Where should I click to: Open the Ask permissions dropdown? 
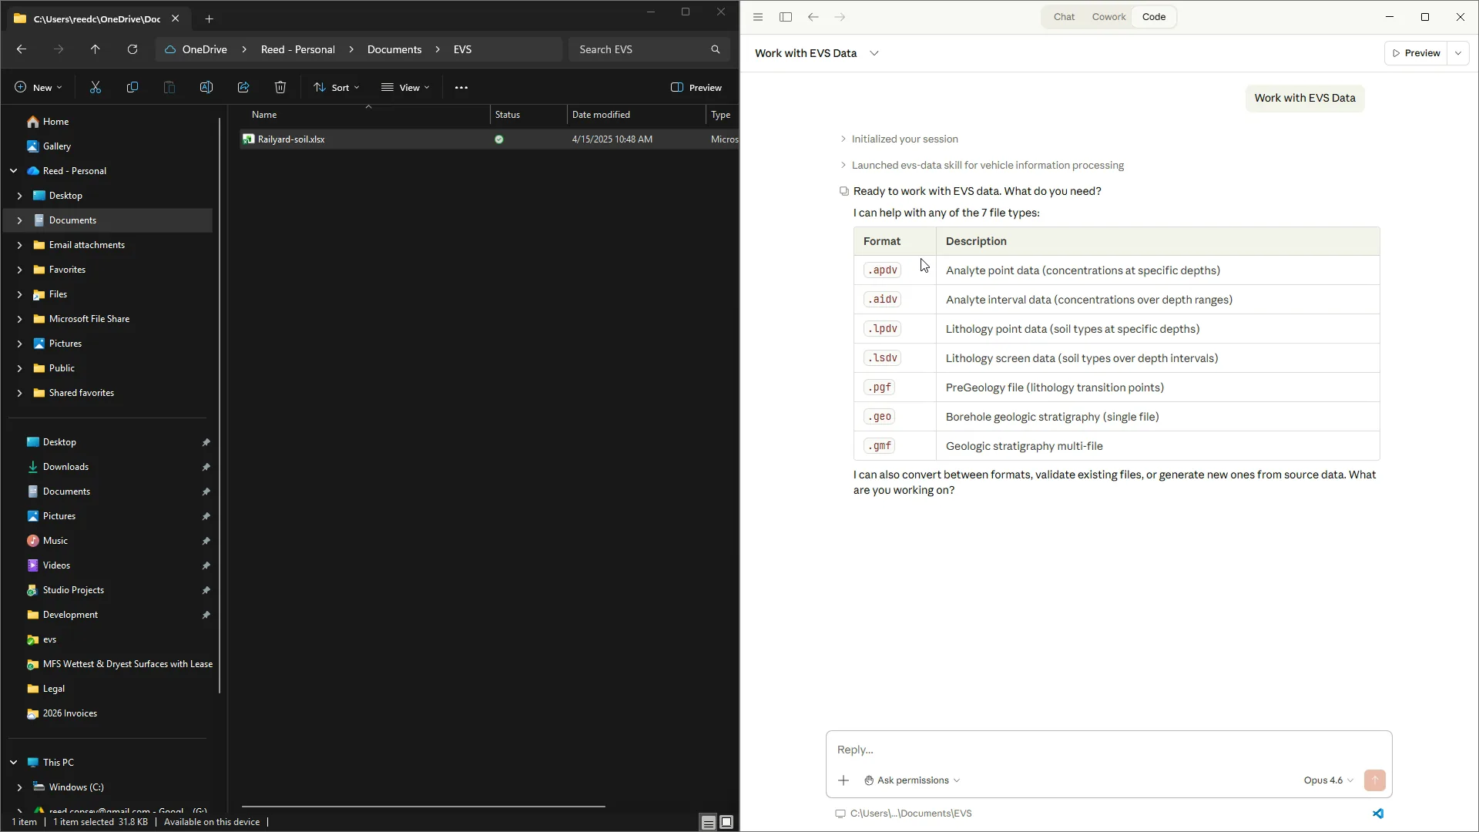point(912,780)
